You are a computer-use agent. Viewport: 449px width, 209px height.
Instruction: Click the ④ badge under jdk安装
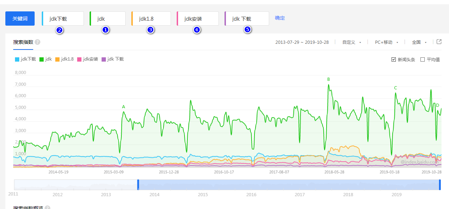197,30
